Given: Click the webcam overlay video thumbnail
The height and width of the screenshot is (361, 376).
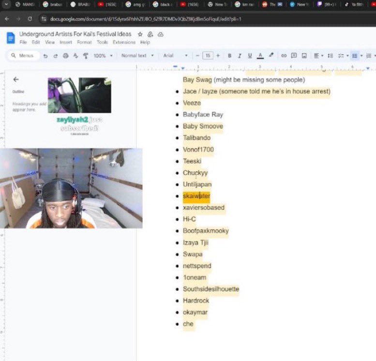Looking at the screenshot, I should click(71, 188).
